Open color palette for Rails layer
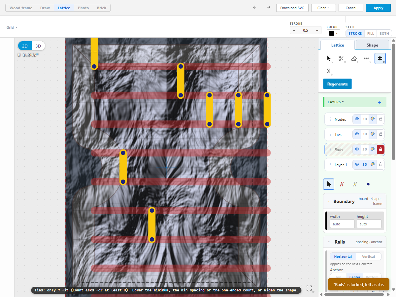Image resolution: width=396 pixels, height=297 pixels. (x=373, y=149)
